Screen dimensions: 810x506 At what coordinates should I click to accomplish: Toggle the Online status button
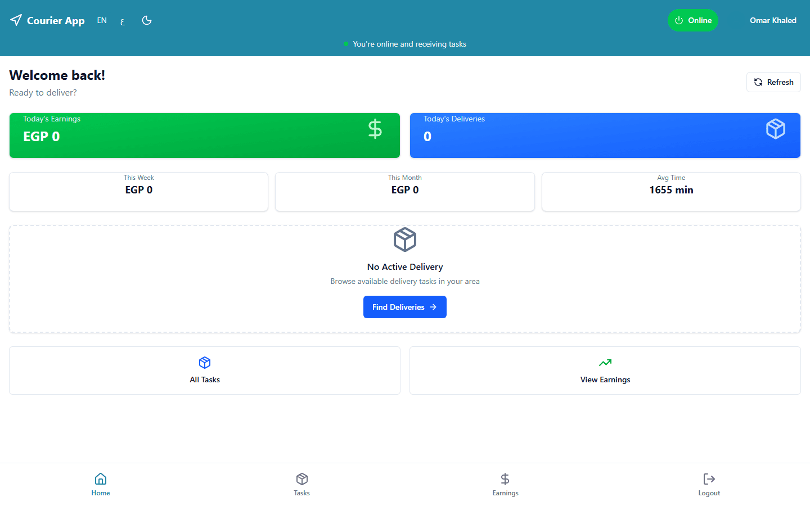[x=693, y=20]
